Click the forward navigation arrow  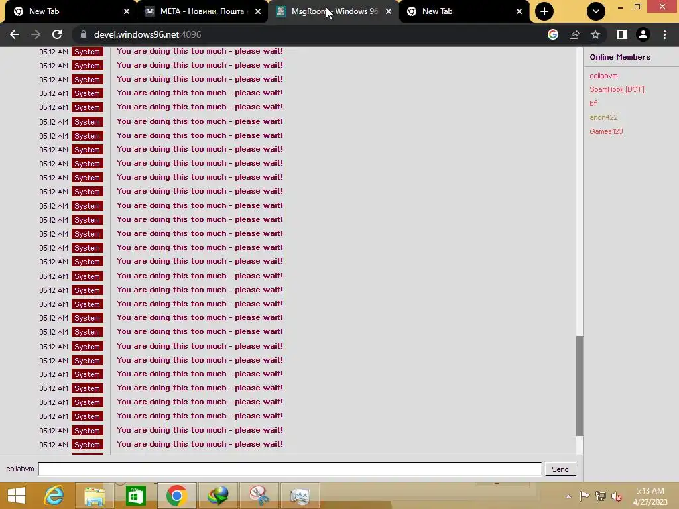[x=36, y=34]
